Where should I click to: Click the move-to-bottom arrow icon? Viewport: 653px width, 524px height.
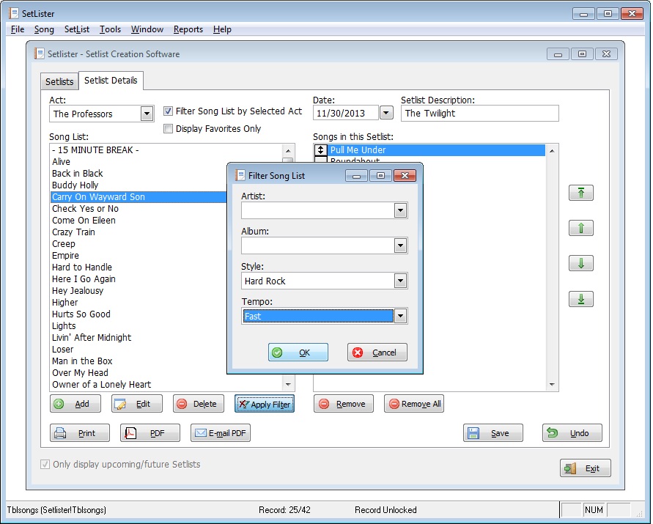[x=581, y=299]
